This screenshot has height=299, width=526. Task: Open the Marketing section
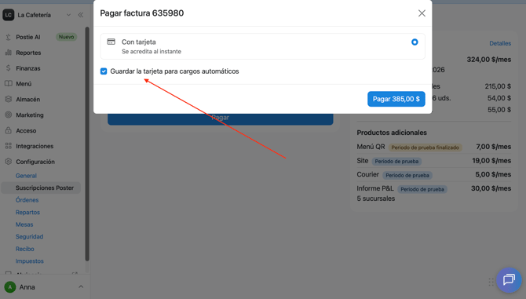point(30,115)
